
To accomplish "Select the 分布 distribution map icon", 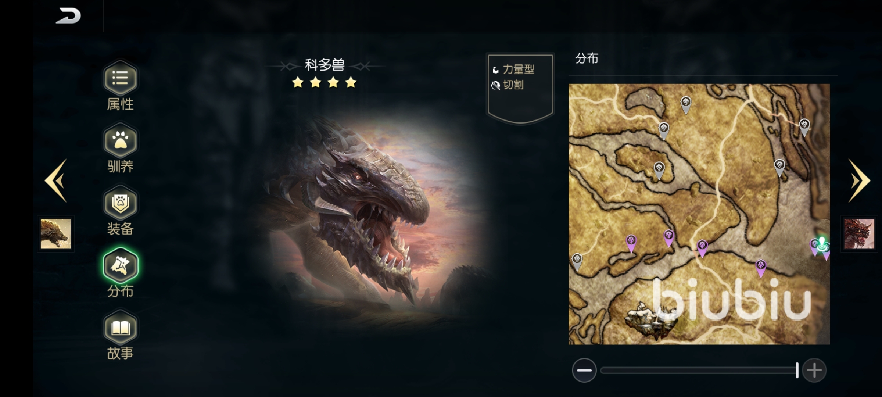I will pos(121,265).
